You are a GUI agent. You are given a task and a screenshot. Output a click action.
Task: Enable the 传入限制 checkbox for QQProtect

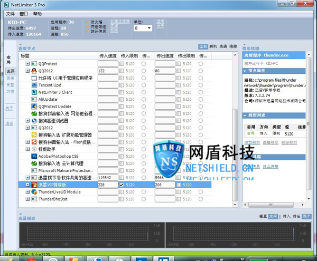tap(122, 64)
